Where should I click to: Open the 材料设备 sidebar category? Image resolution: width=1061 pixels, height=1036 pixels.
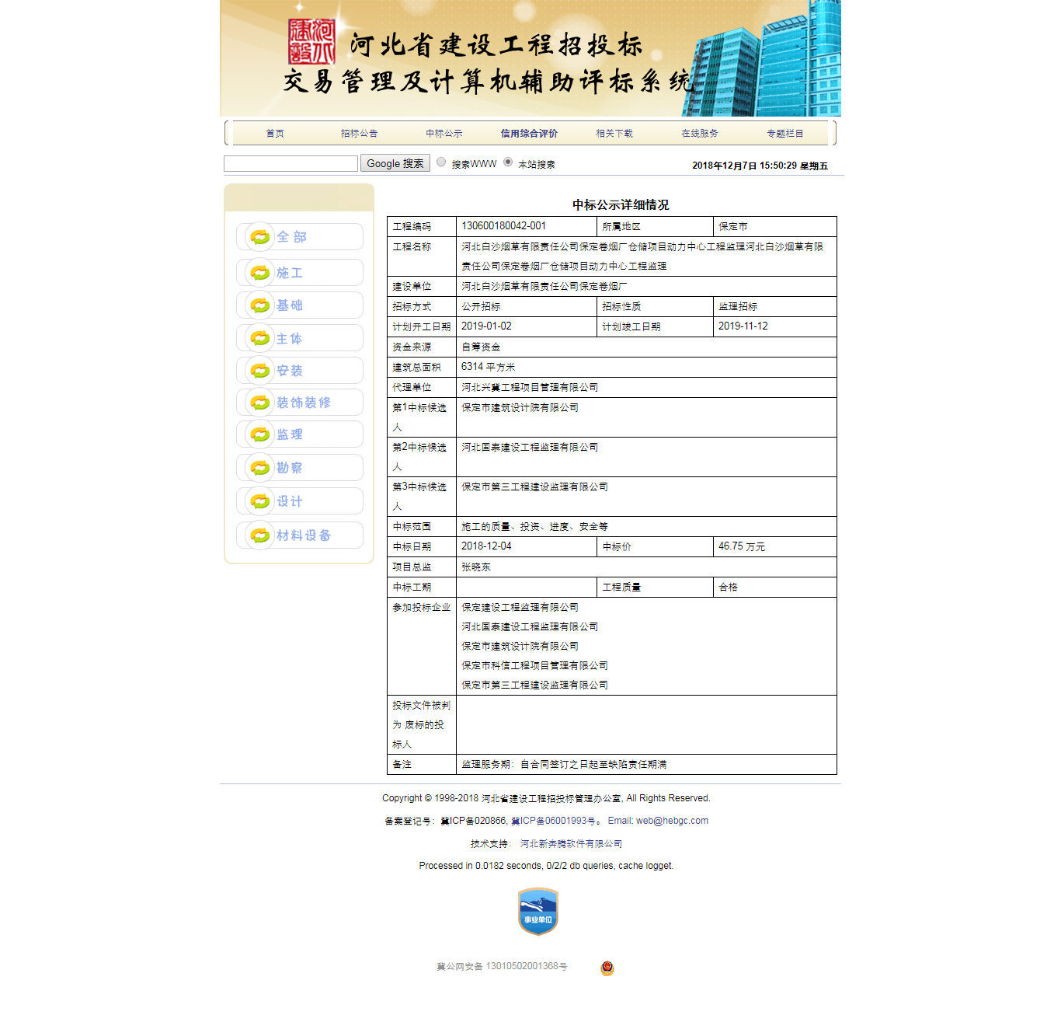coord(299,535)
